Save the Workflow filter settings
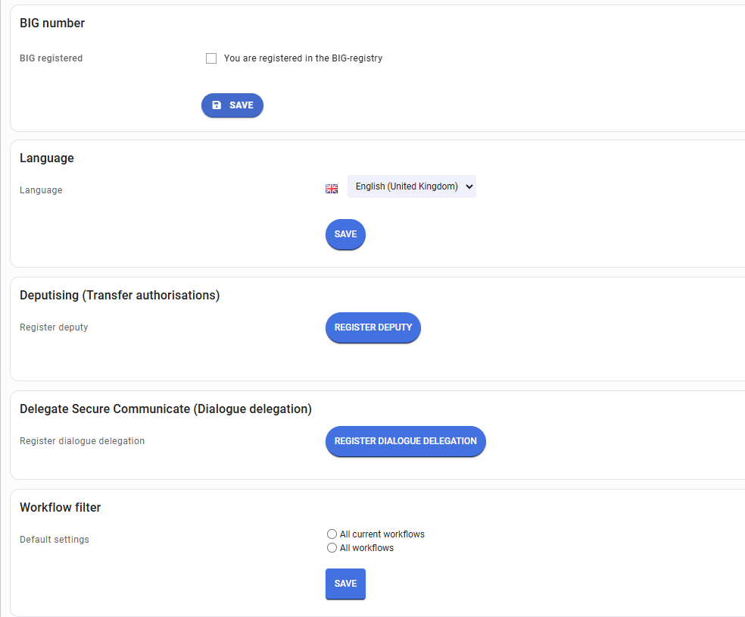 [x=345, y=584]
